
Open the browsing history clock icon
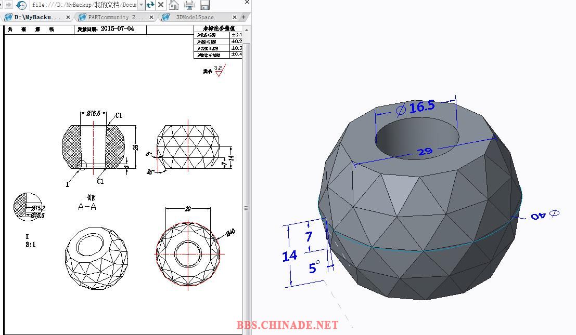pos(21,5)
